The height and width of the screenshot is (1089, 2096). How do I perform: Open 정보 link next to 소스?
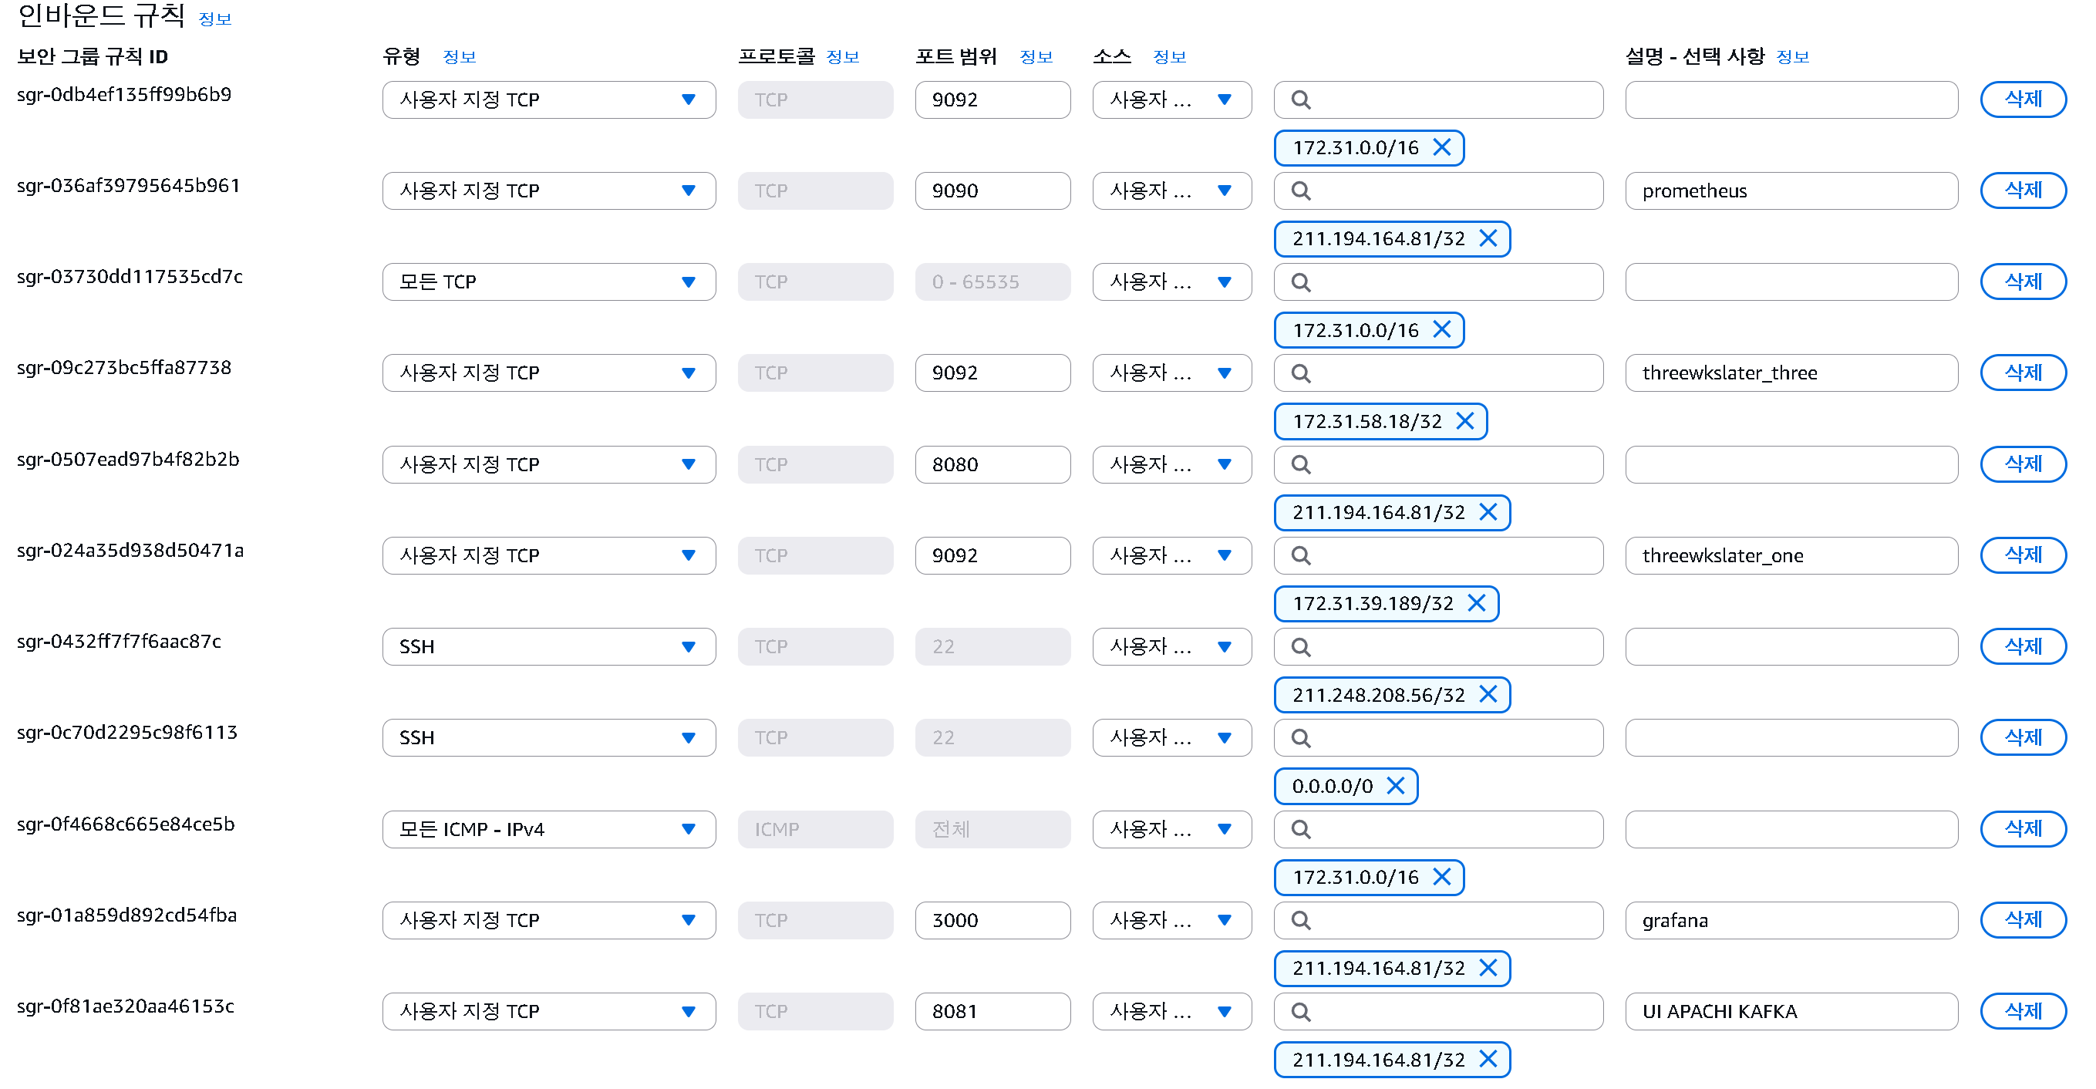click(1169, 56)
